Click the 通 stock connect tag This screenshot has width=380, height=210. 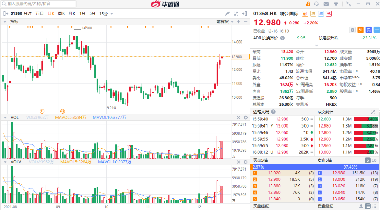321,14
